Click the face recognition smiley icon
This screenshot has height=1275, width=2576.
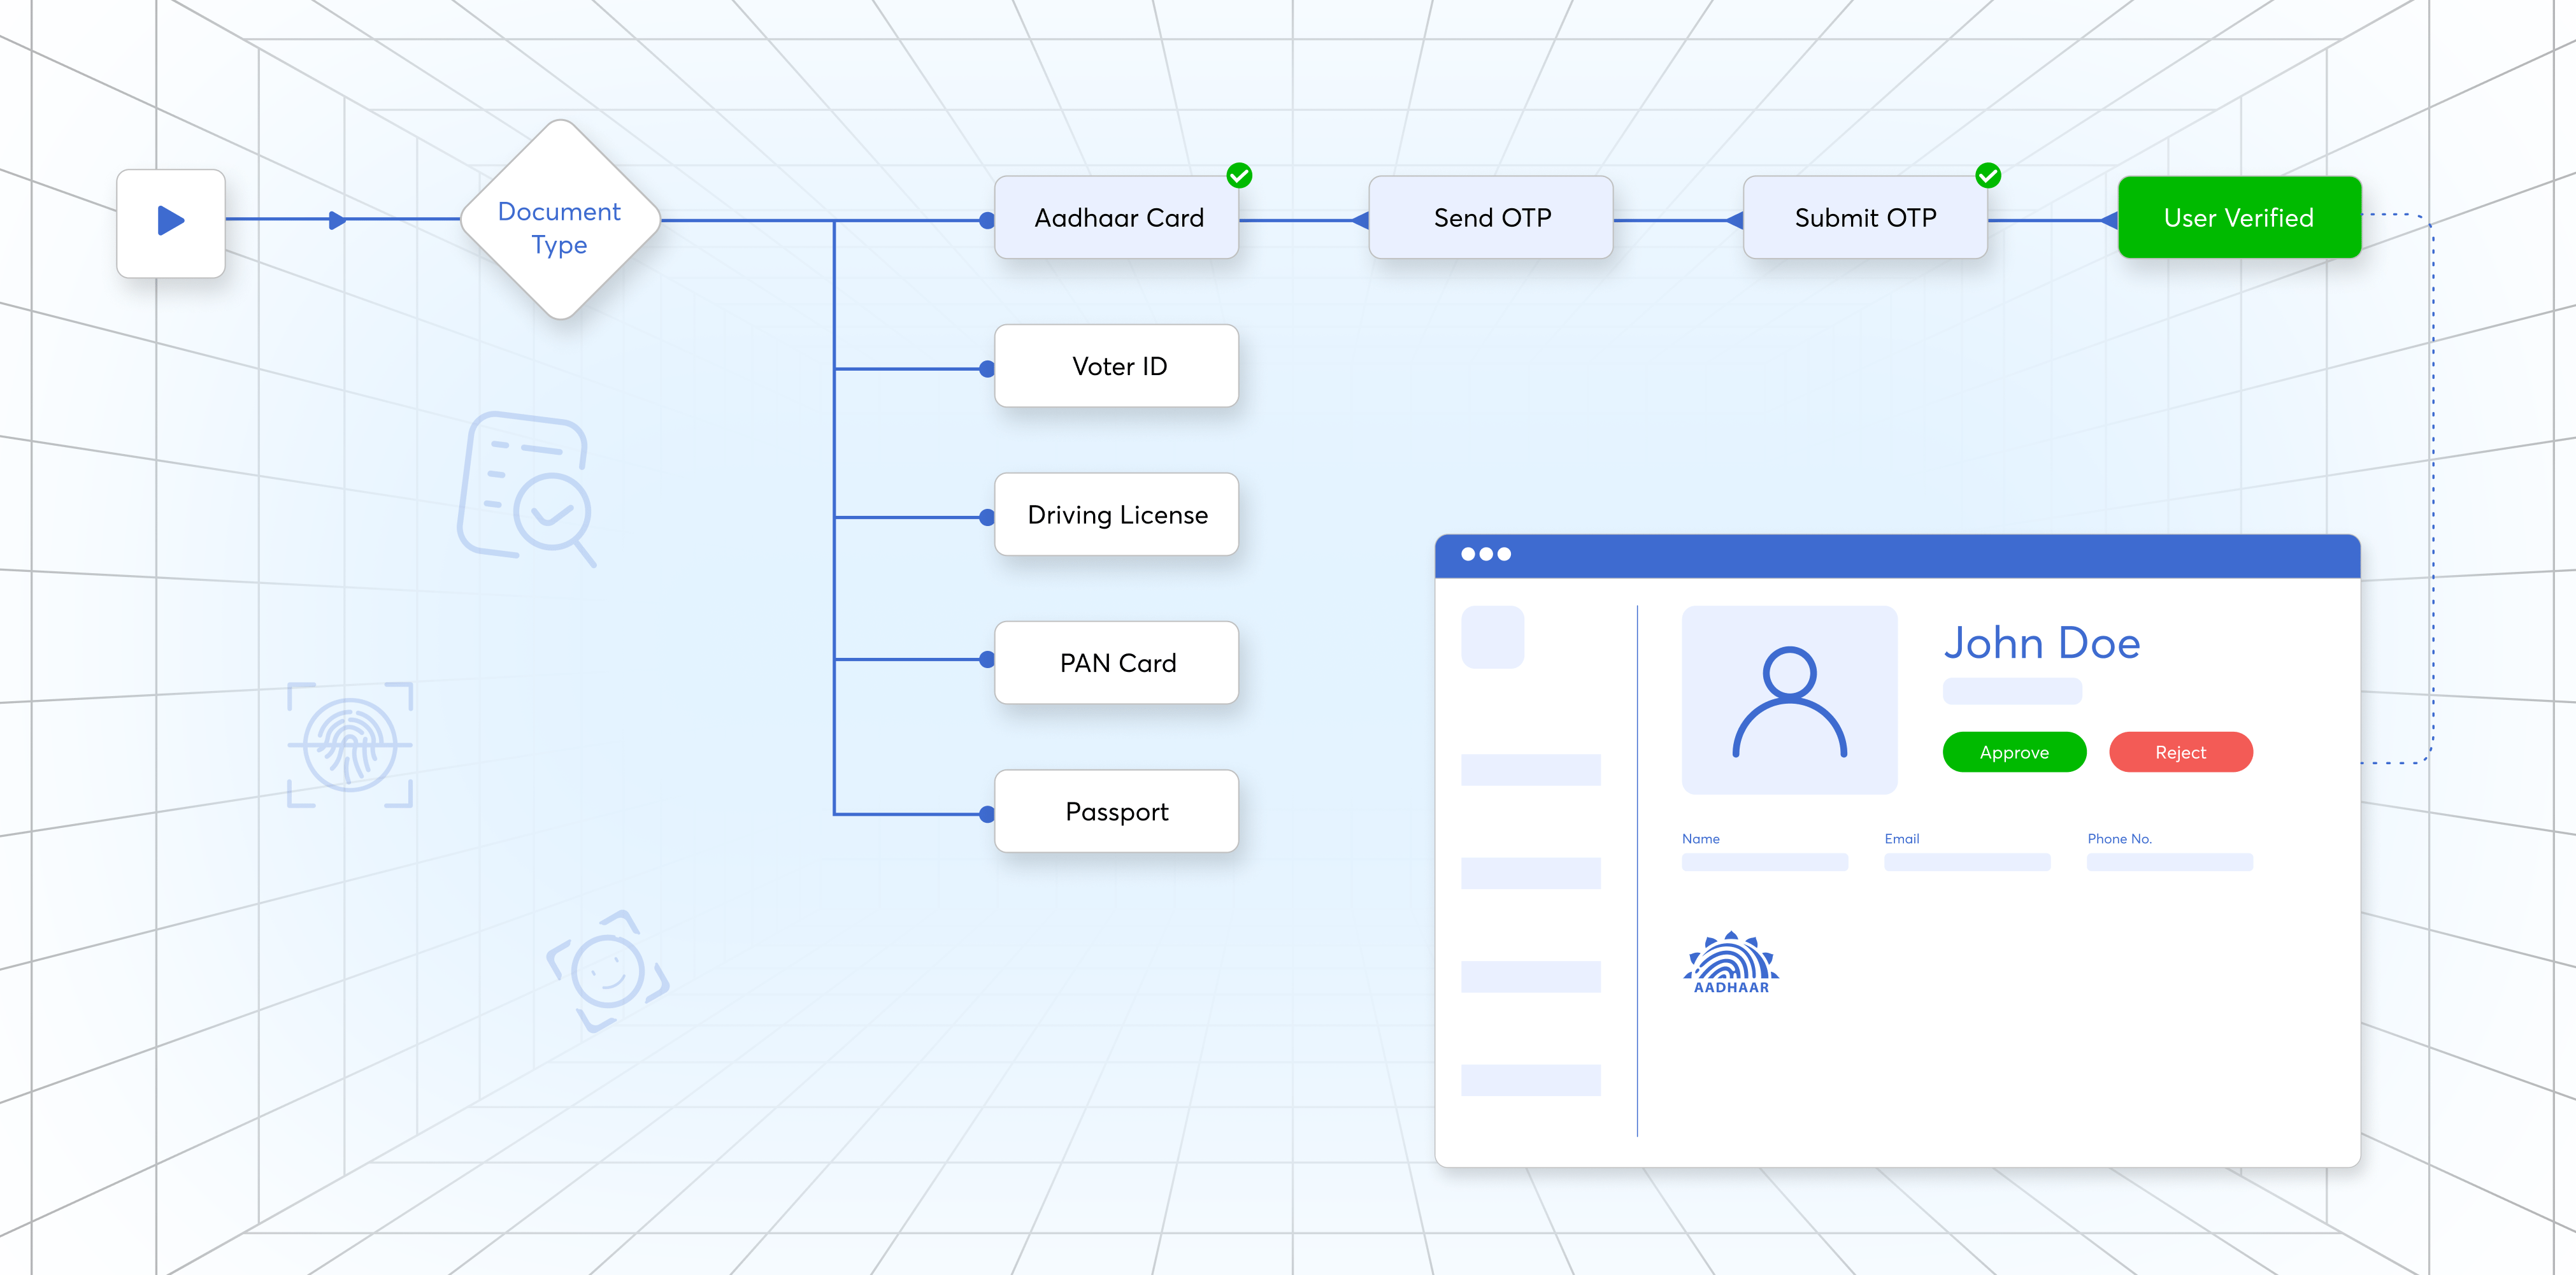point(607,971)
